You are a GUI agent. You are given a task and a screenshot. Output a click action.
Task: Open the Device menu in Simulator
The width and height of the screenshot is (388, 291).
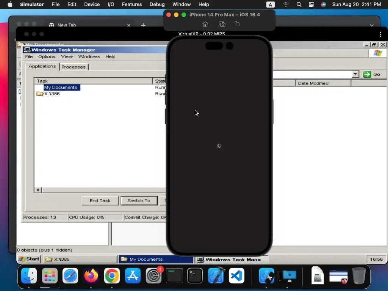pyautogui.click(x=92, y=5)
